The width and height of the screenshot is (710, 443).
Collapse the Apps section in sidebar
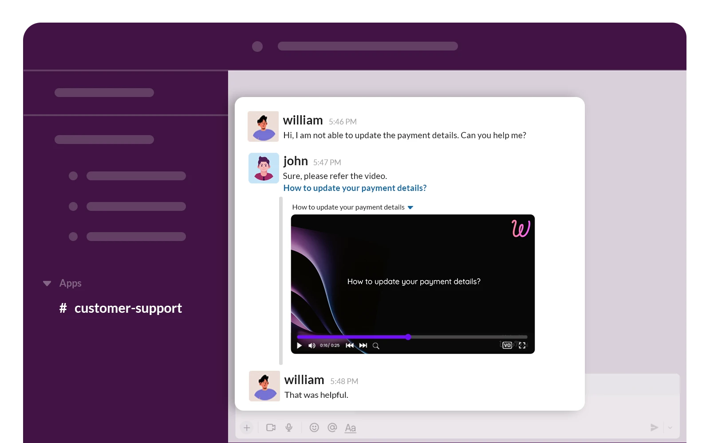point(47,283)
